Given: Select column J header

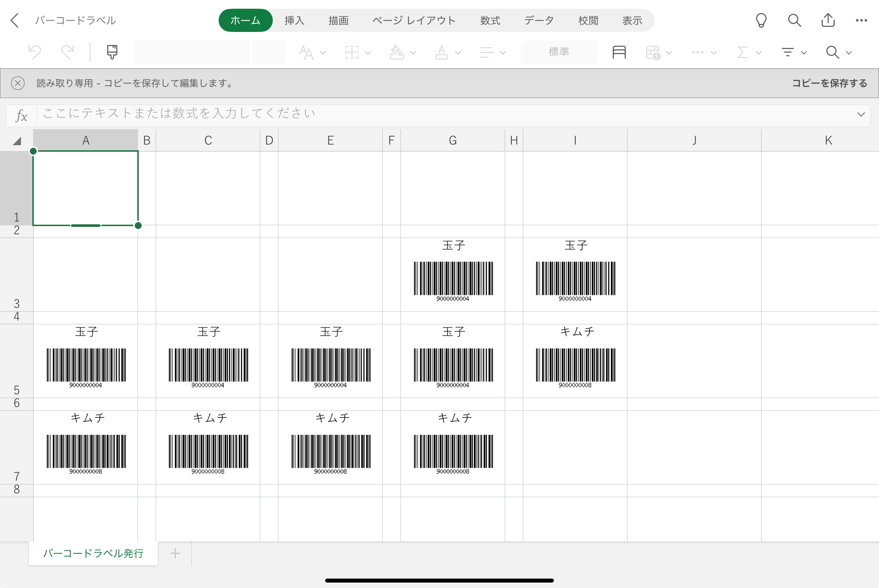Looking at the screenshot, I should tap(694, 140).
